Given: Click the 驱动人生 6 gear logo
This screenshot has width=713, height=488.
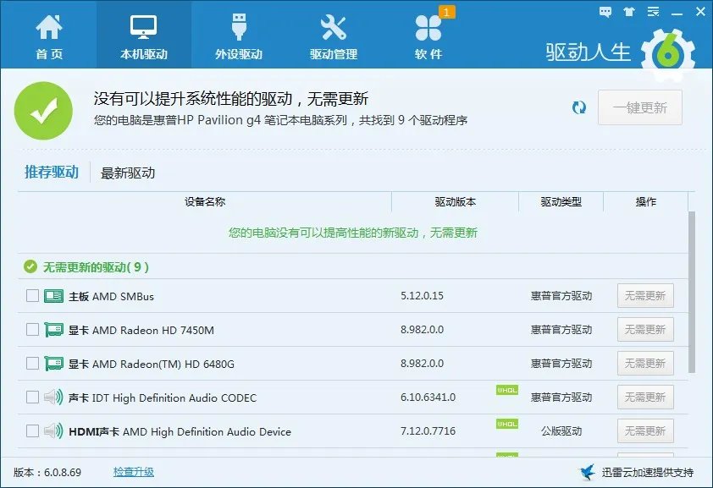Looking at the screenshot, I should coord(667,53).
